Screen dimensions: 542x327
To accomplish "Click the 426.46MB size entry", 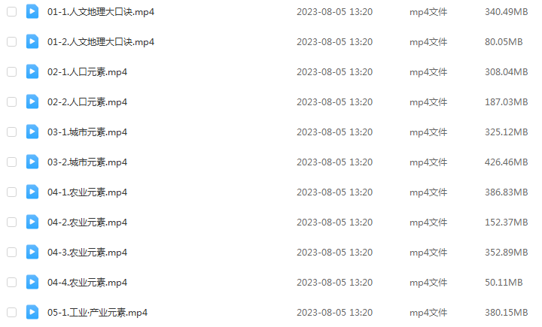I will [x=506, y=162].
